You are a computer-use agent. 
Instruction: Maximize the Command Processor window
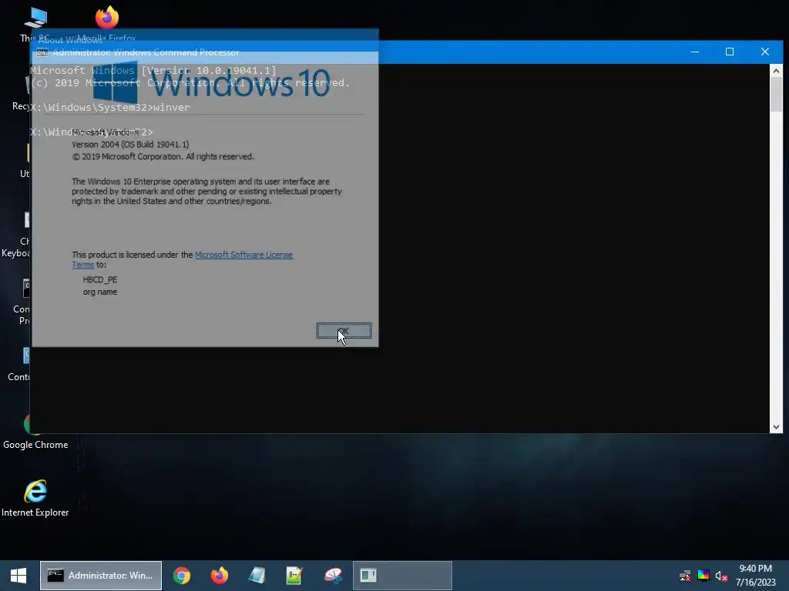(x=730, y=52)
